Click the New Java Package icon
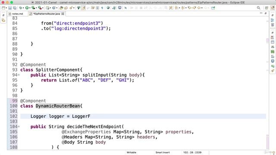The image size is (276, 155). (47, 8)
